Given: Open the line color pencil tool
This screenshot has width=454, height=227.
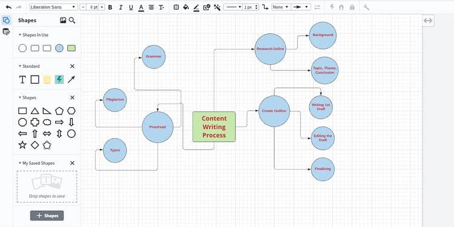Looking at the screenshot, I should click(196, 7).
